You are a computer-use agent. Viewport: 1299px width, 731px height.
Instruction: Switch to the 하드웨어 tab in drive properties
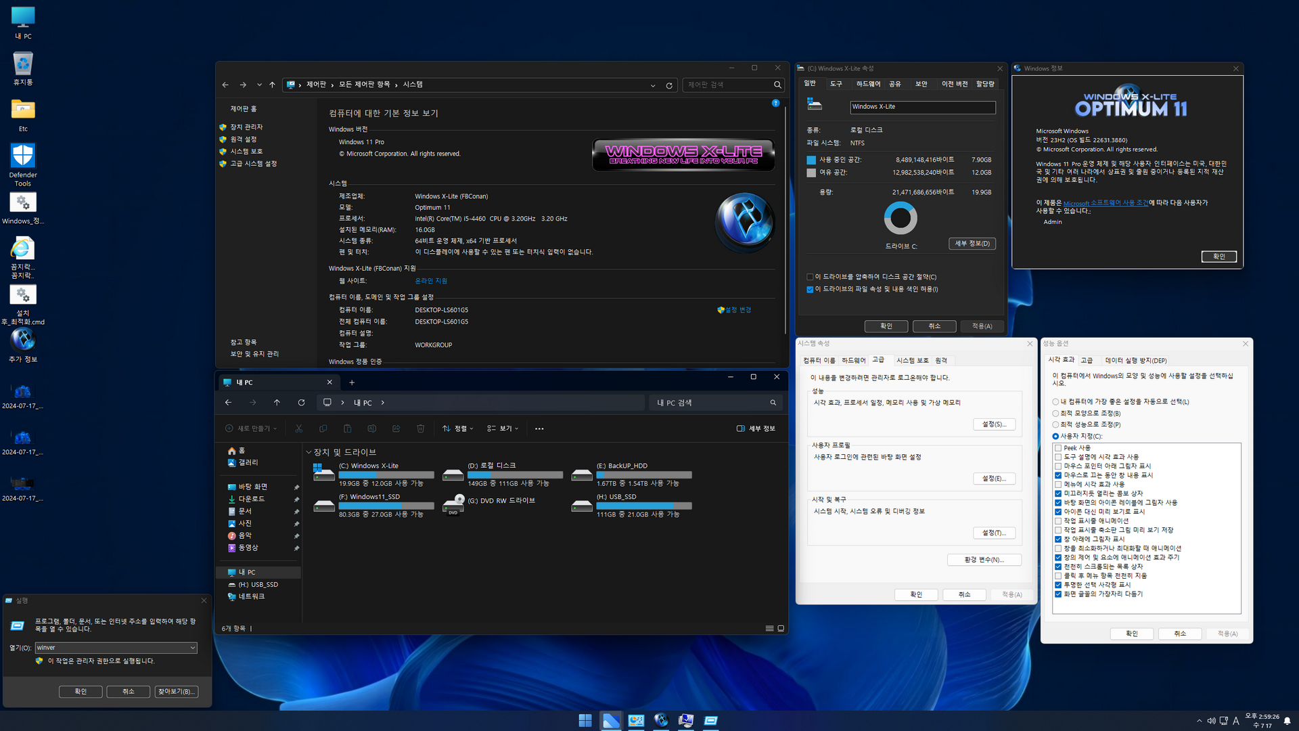(868, 84)
